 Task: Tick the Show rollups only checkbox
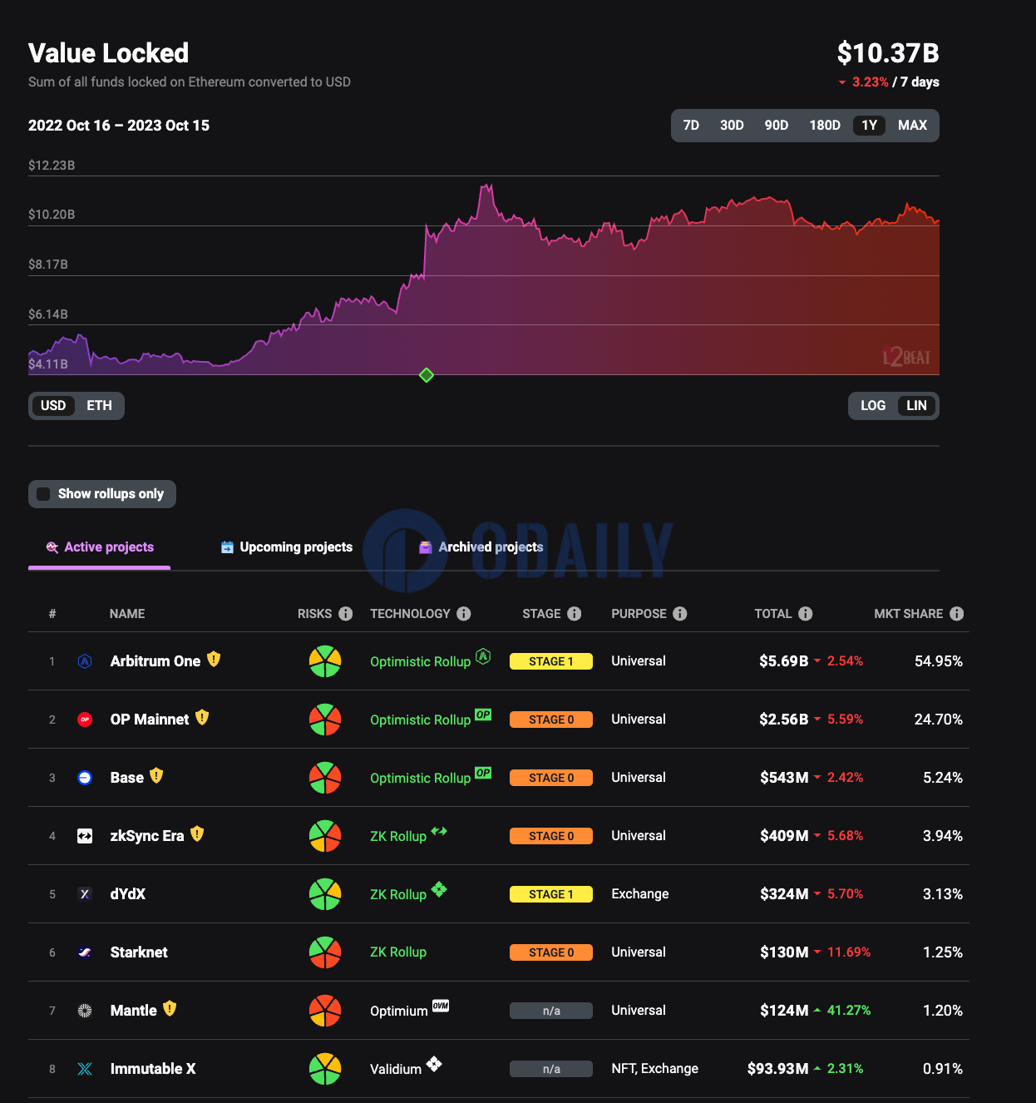click(x=43, y=494)
